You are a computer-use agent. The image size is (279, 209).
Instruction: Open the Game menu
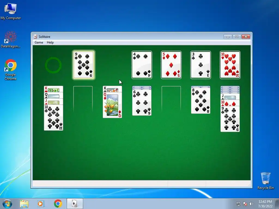[x=39, y=42]
